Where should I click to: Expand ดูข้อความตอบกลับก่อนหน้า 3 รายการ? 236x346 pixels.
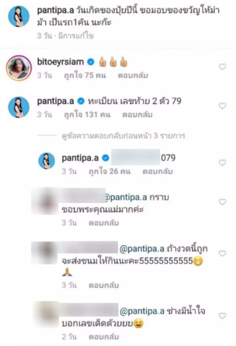[x=123, y=136]
